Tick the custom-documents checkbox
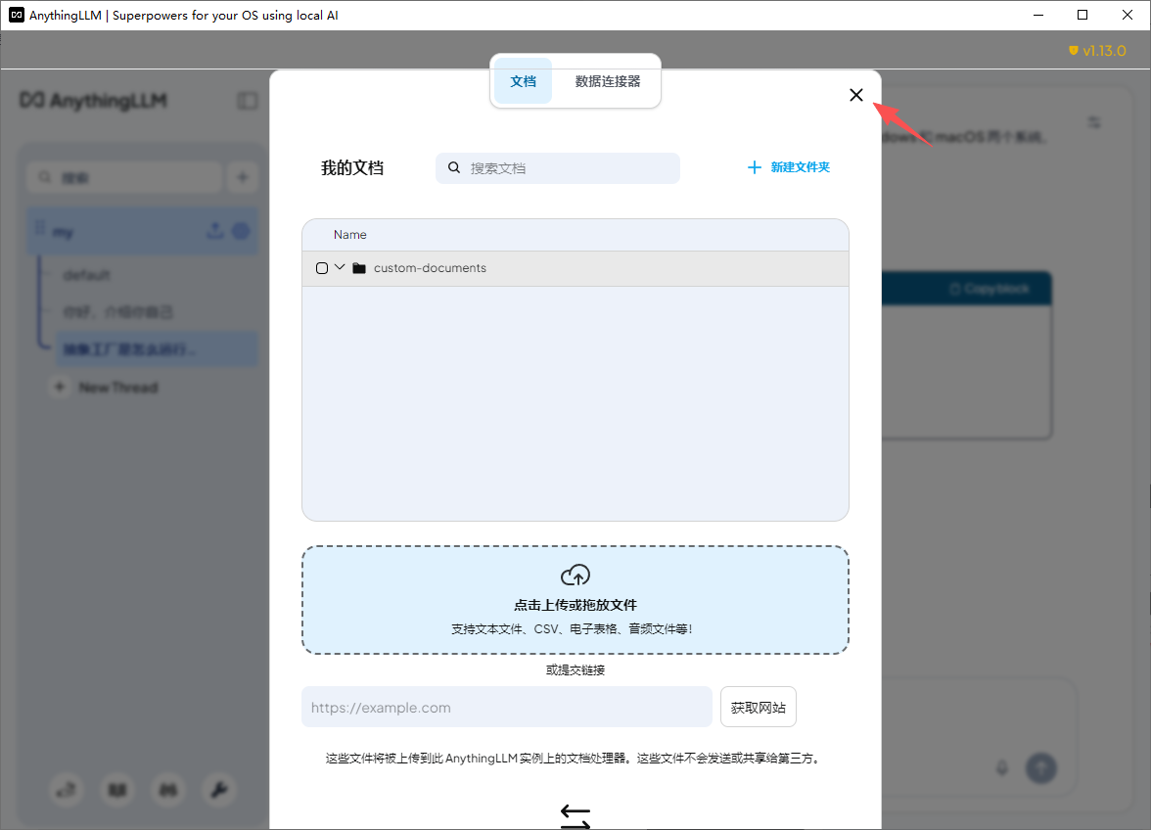This screenshot has width=1151, height=830. (321, 268)
